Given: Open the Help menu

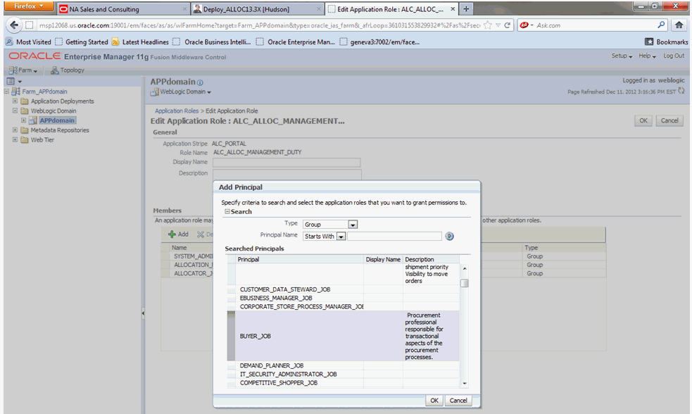Looking at the screenshot, I should 647,56.
